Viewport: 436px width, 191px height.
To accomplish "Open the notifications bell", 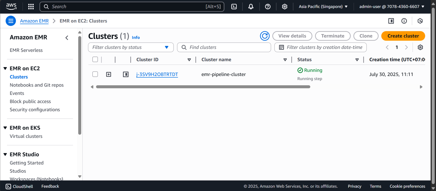I will (x=251, y=7).
